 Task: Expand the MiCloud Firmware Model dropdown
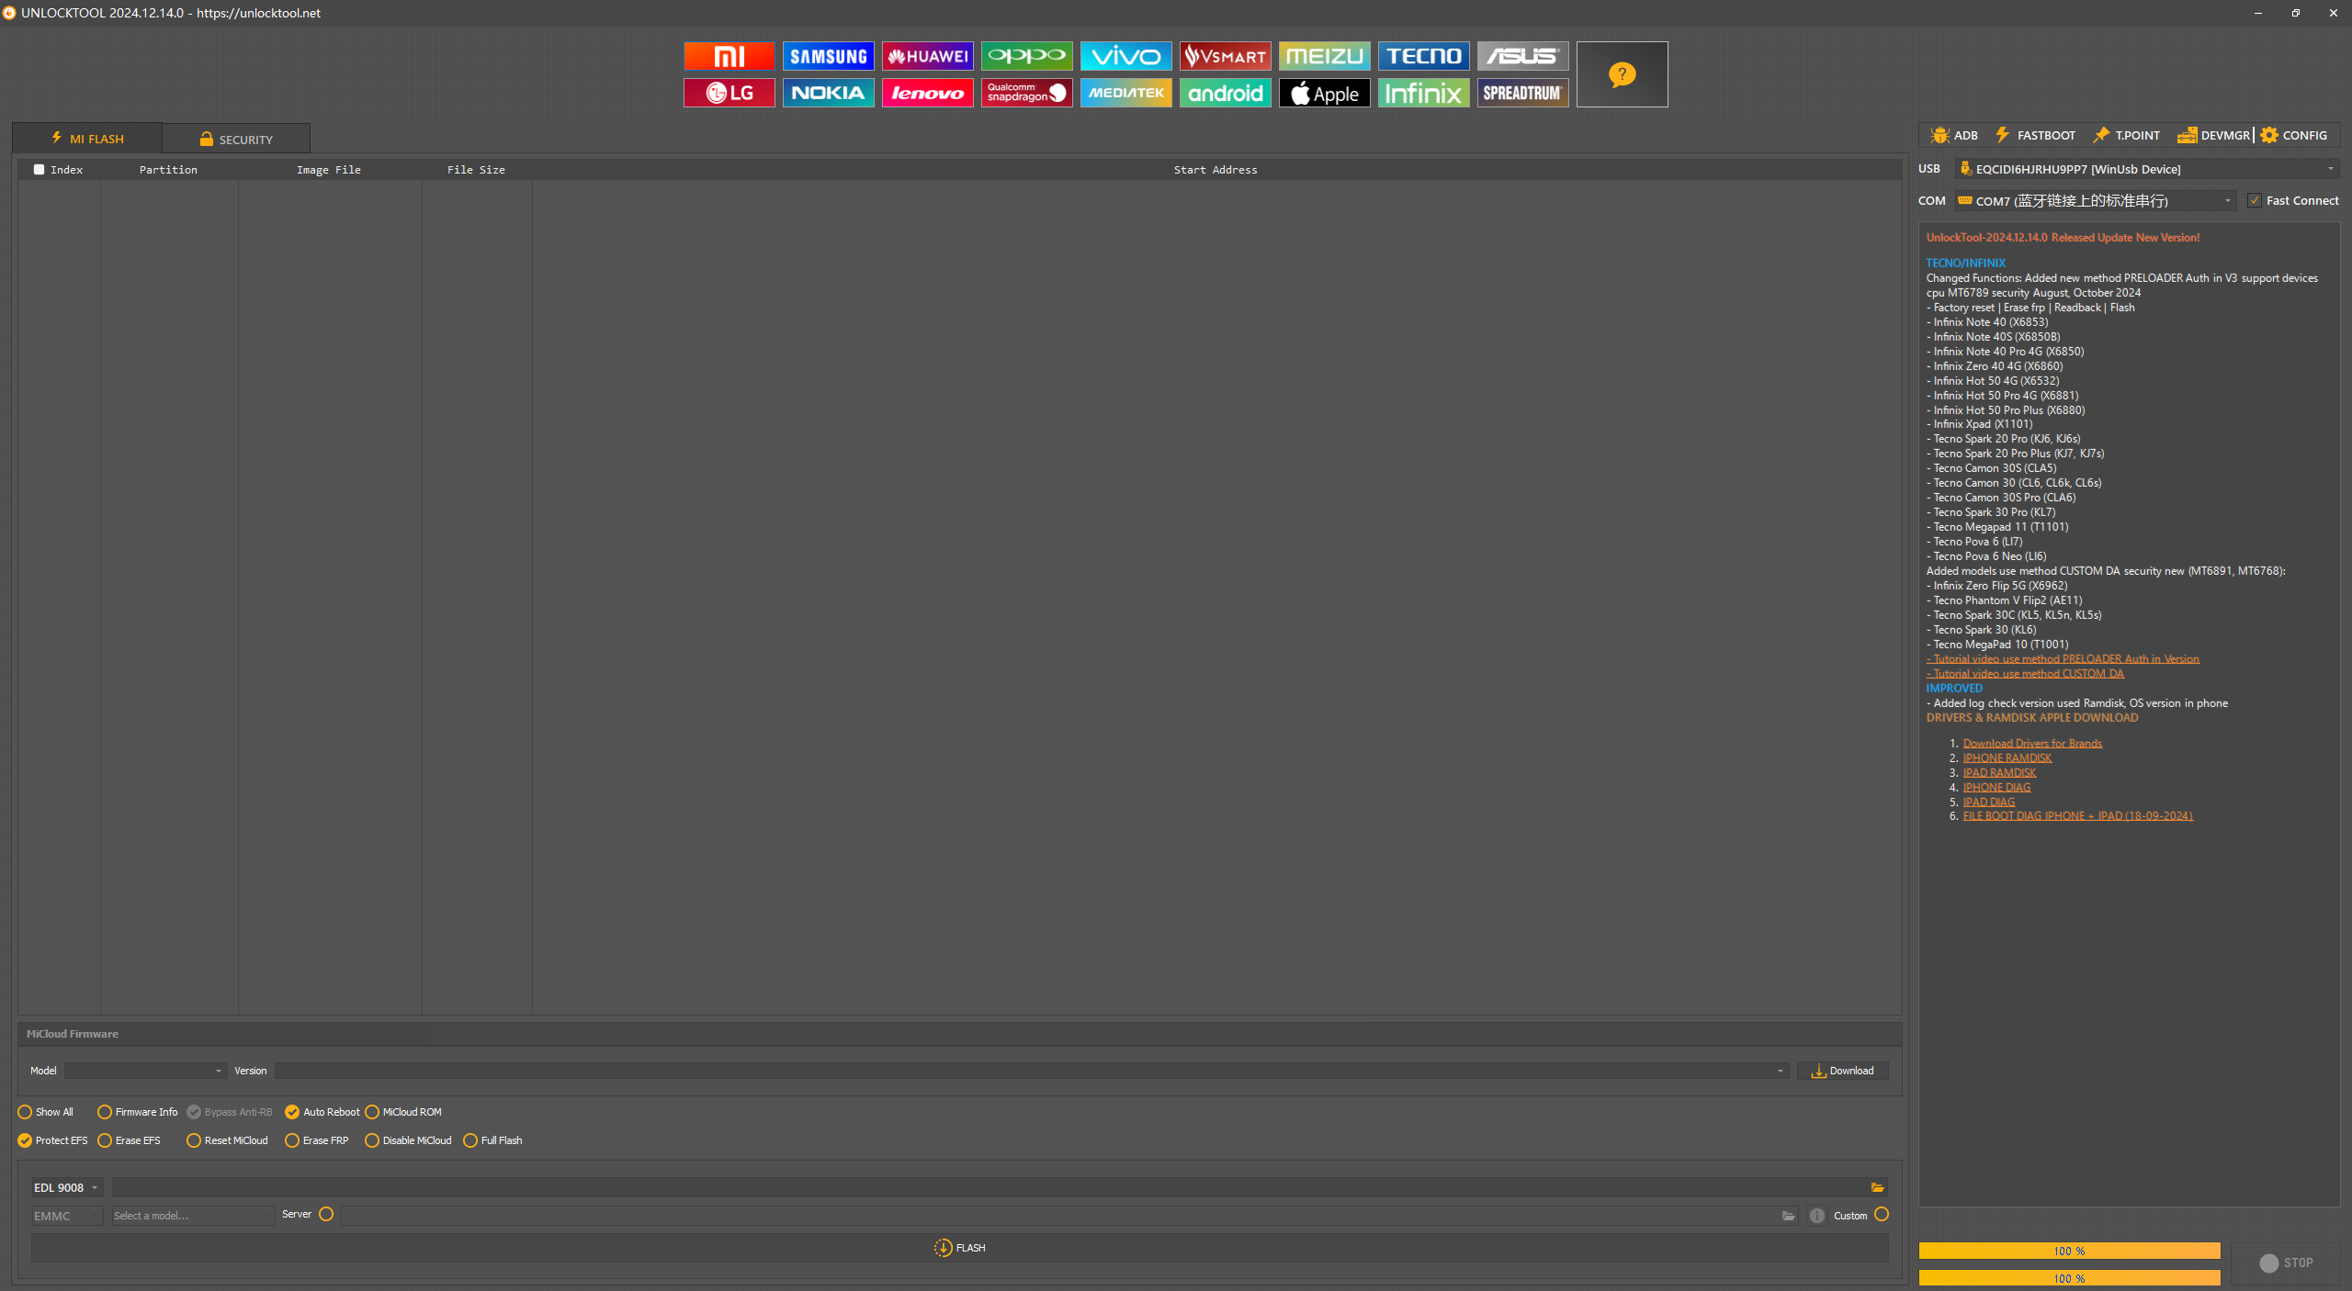[145, 1071]
